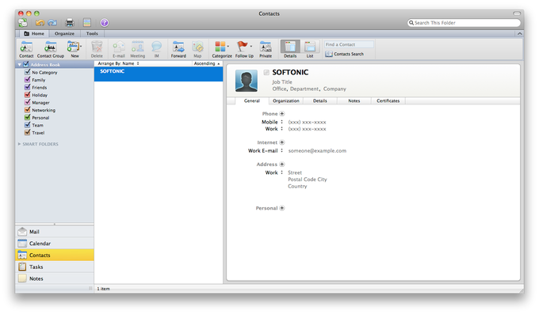Screen dimensions: 539x314
Task: Add a Phone field
Action: click(x=282, y=114)
